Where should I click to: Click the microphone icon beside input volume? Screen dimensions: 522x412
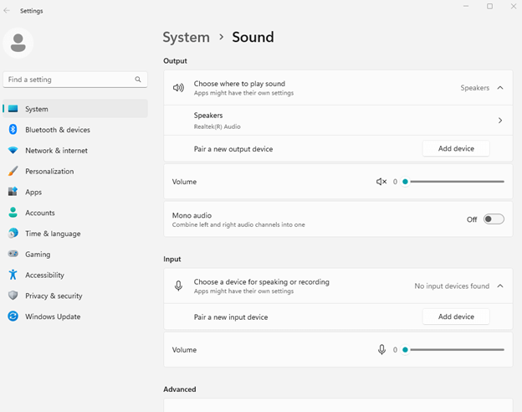[381, 350]
